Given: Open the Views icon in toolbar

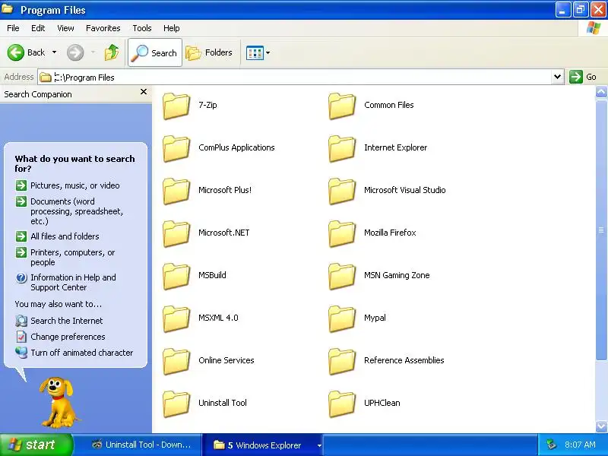Looking at the screenshot, I should 255,52.
